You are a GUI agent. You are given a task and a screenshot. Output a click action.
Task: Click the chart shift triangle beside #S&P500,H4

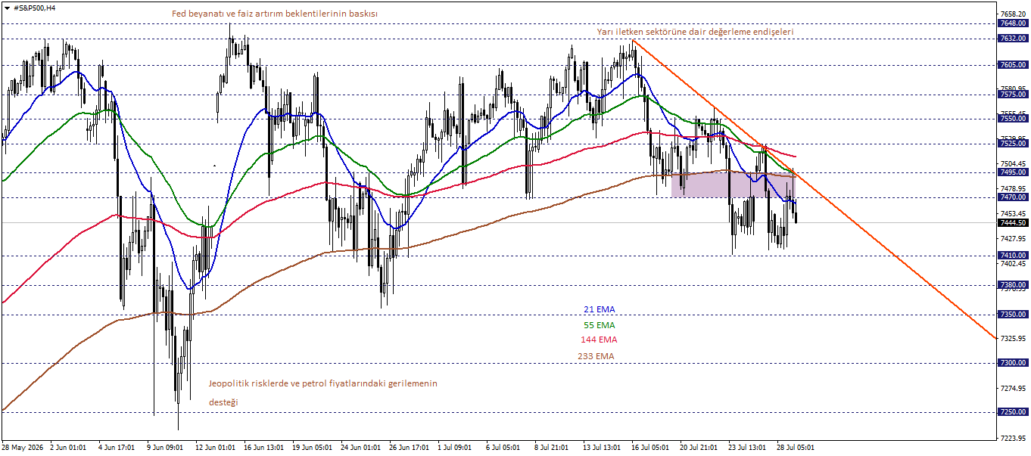(x=7, y=8)
